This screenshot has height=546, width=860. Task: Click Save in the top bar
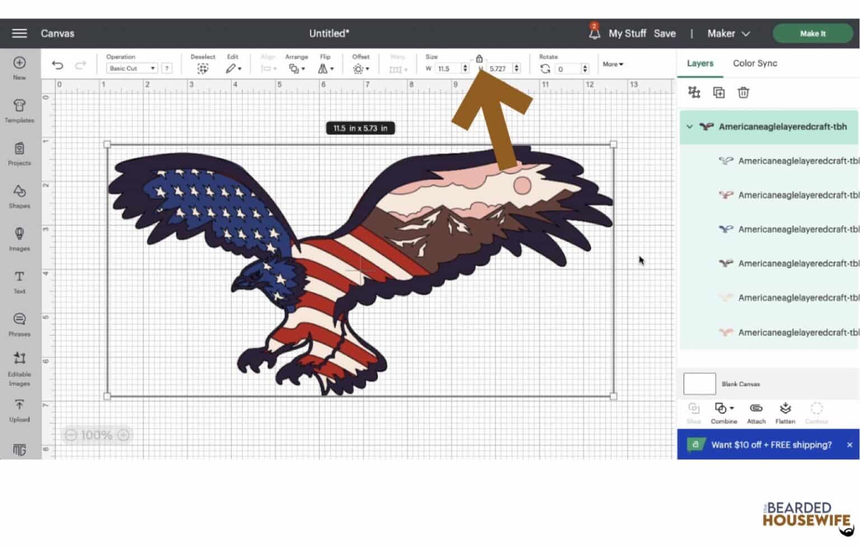pos(665,33)
